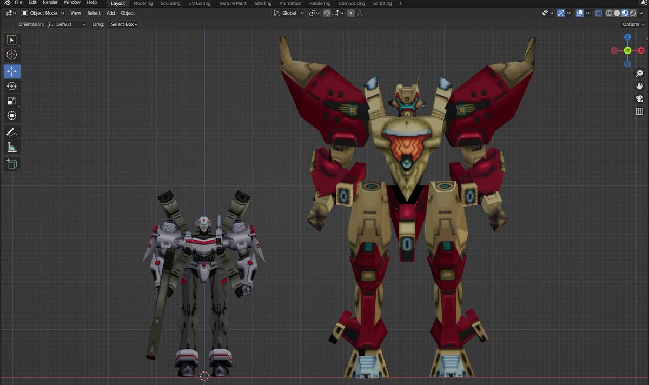Open the viewport Object menu
Screen dimensions: 649x385
[x=128, y=13]
